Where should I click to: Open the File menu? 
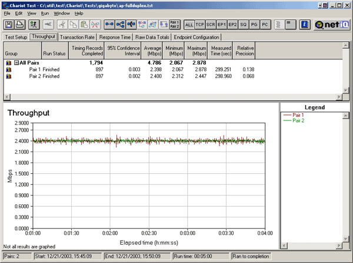click(7, 12)
